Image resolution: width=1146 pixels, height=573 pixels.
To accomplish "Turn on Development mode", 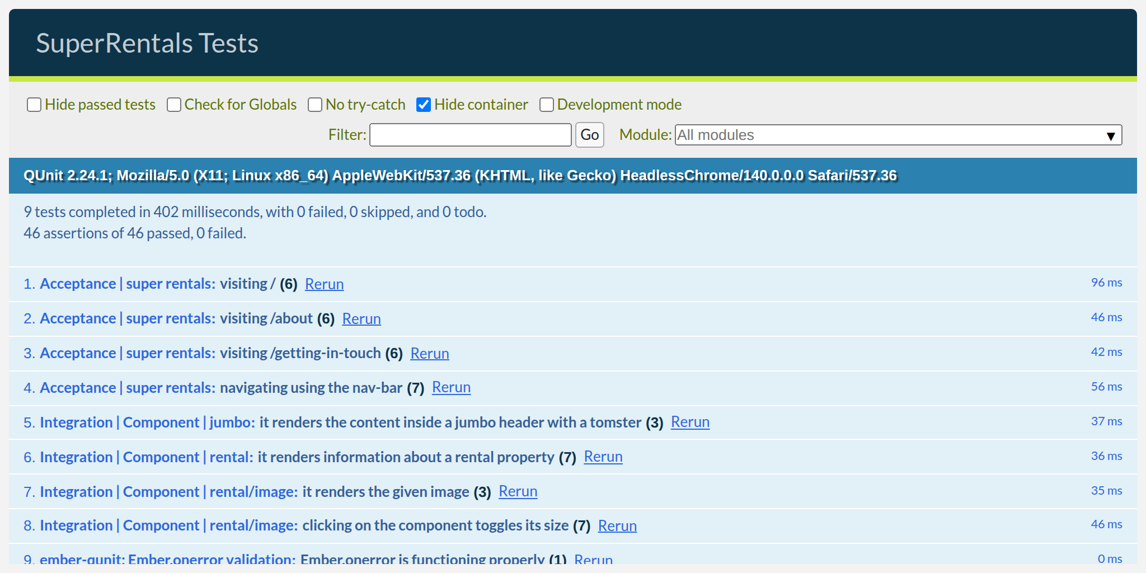I will (x=546, y=105).
